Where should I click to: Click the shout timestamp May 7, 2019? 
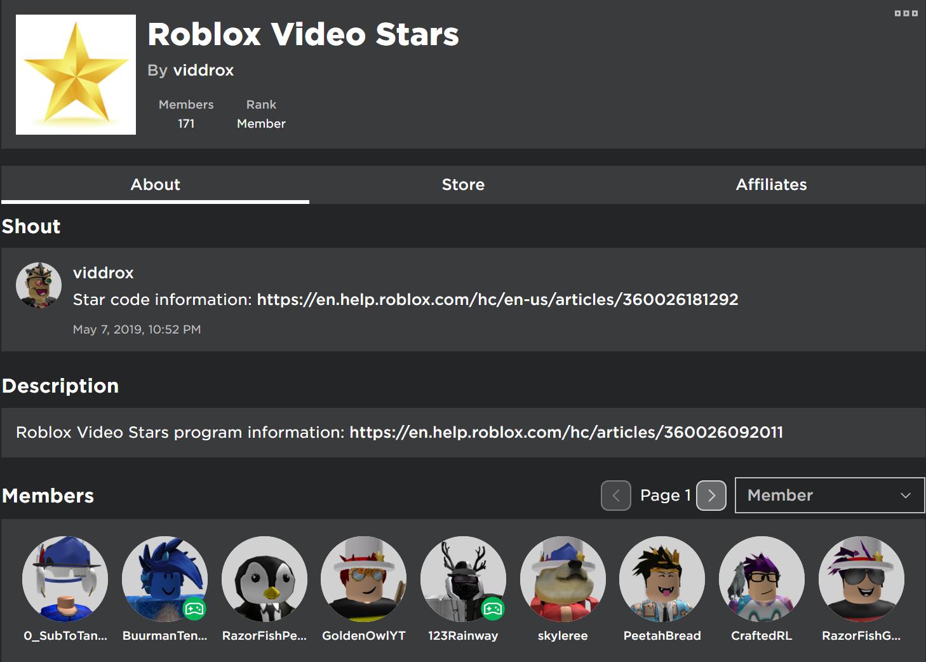coord(137,329)
